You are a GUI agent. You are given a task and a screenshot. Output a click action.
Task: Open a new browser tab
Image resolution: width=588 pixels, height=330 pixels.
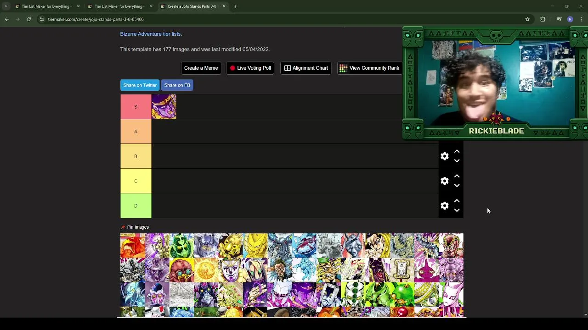235,6
